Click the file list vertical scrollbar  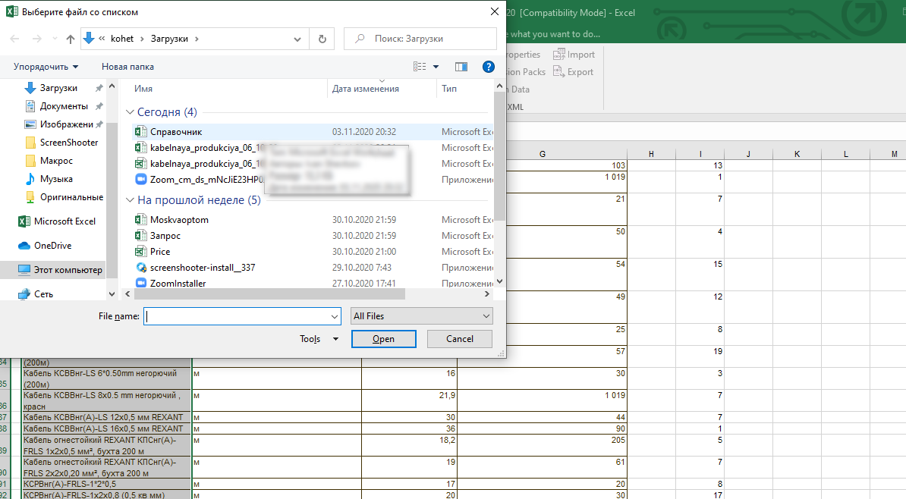(x=500, y=156)
